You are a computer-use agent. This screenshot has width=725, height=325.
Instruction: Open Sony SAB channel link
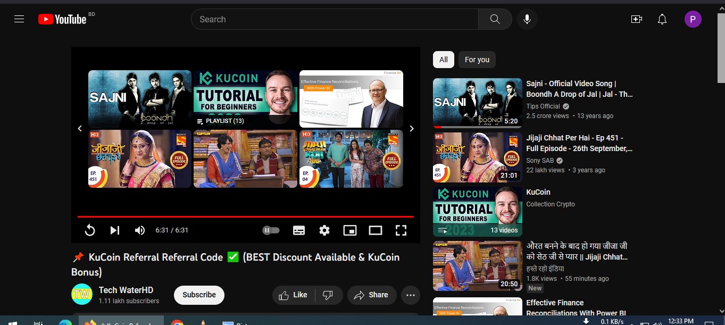point(540,161)
